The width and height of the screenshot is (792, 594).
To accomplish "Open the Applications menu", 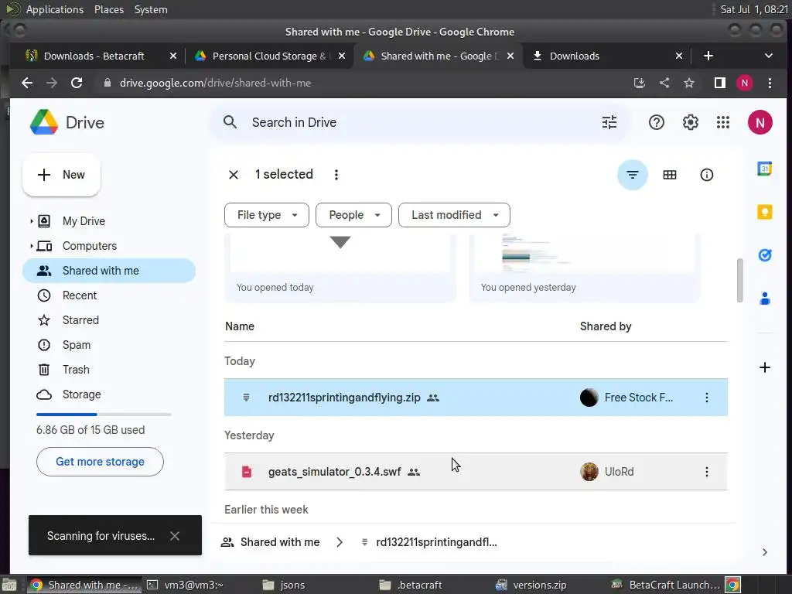I will 55,9.
